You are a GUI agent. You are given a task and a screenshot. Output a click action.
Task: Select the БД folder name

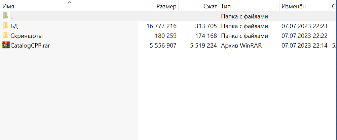coord(14,26)
